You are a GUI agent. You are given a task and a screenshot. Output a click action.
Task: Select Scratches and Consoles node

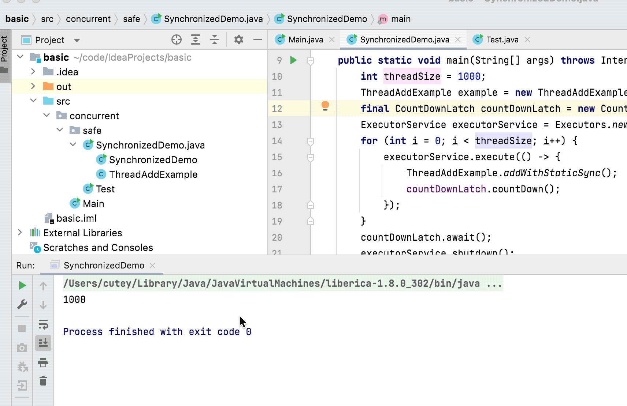tap(92, 248)
